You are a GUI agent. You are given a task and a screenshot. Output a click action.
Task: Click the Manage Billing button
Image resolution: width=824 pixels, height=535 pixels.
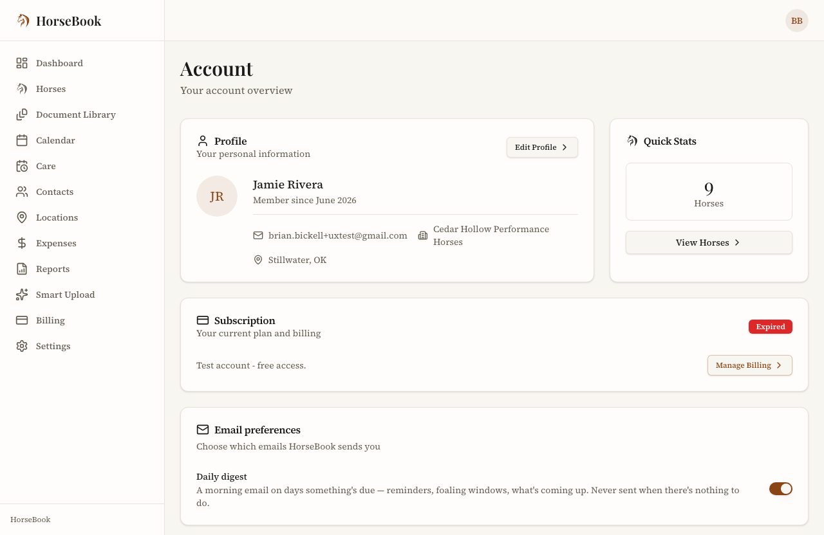pyautogui.click(x=750, y=365)
